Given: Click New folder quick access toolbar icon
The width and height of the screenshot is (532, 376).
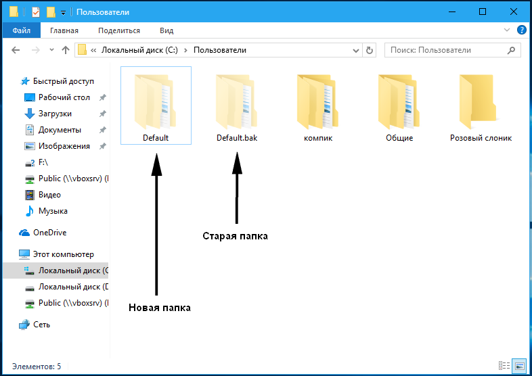Looking at the screenshot, I should [51, 12].
